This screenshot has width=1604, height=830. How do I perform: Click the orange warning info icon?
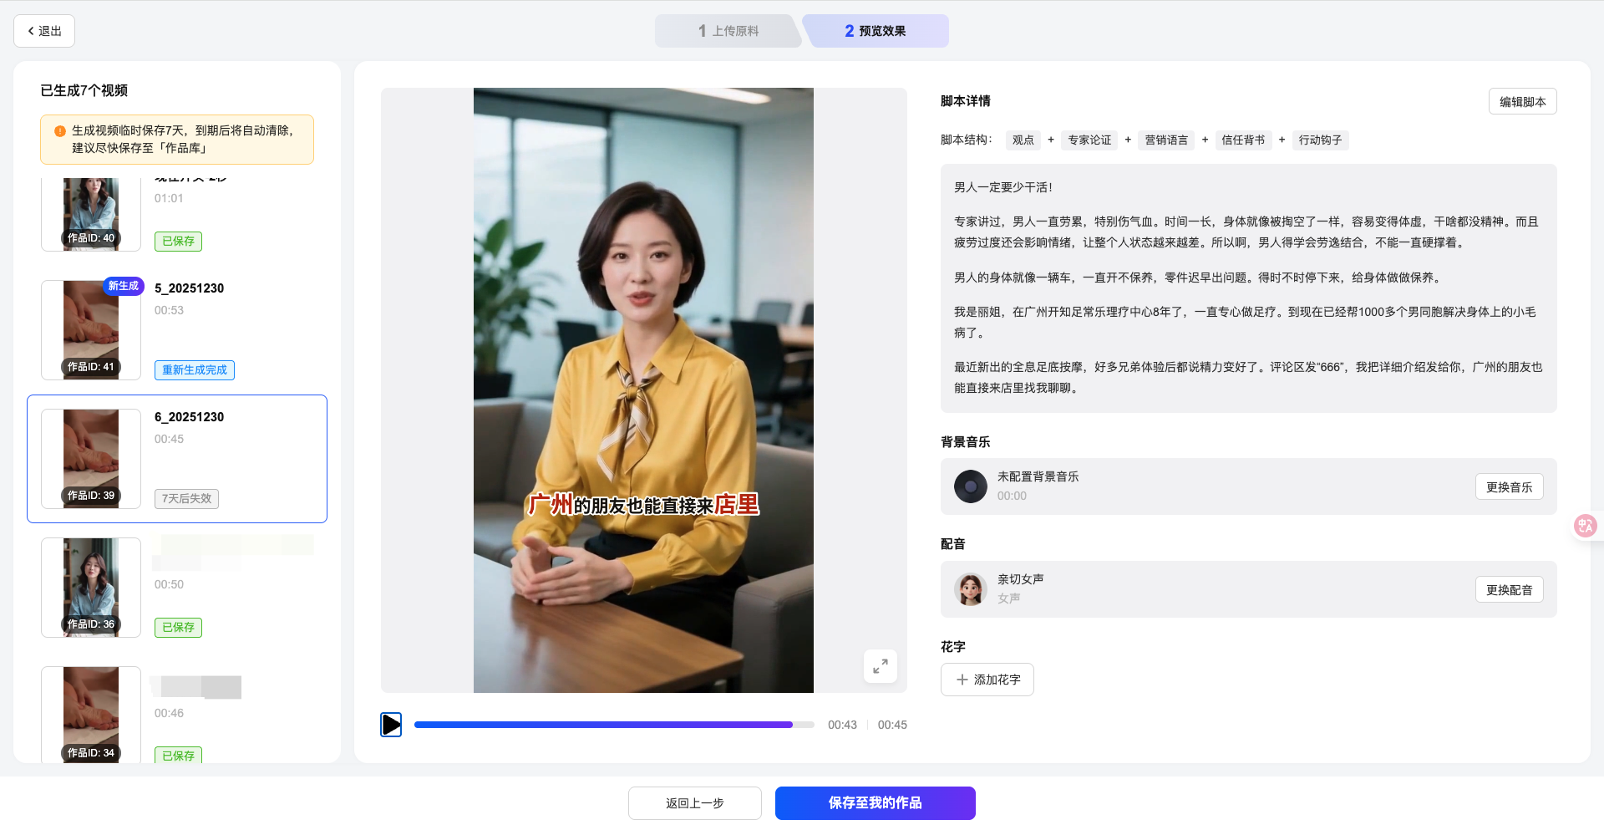pos(60,131)
